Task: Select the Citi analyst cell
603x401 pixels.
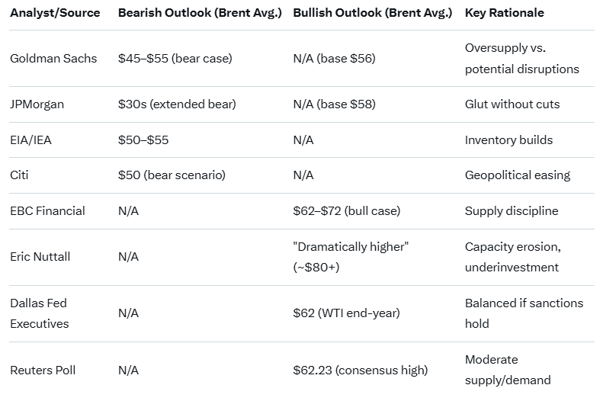Action: tap(21, 175)
